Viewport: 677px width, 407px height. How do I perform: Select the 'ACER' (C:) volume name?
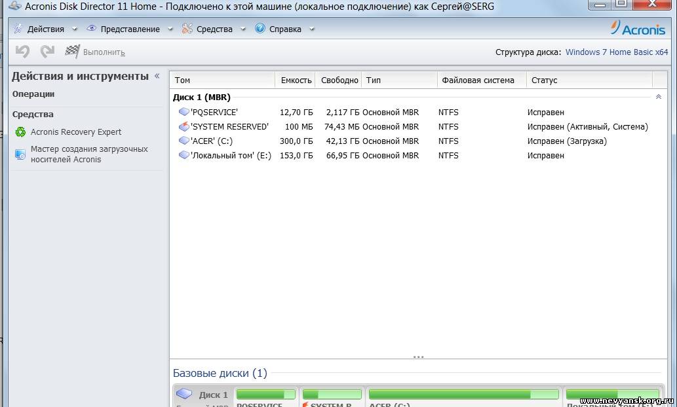(212, 141)
